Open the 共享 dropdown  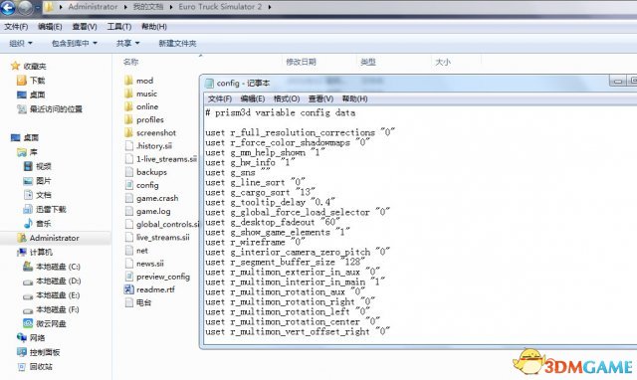pyautogui.click(x=127, y=43)
